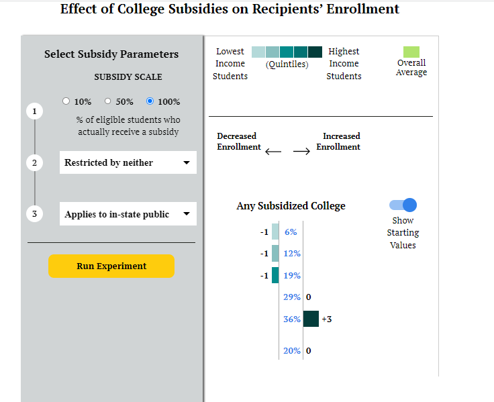Click the dark +3 enrollment bar
494x402 pixels.
point(311,319)
